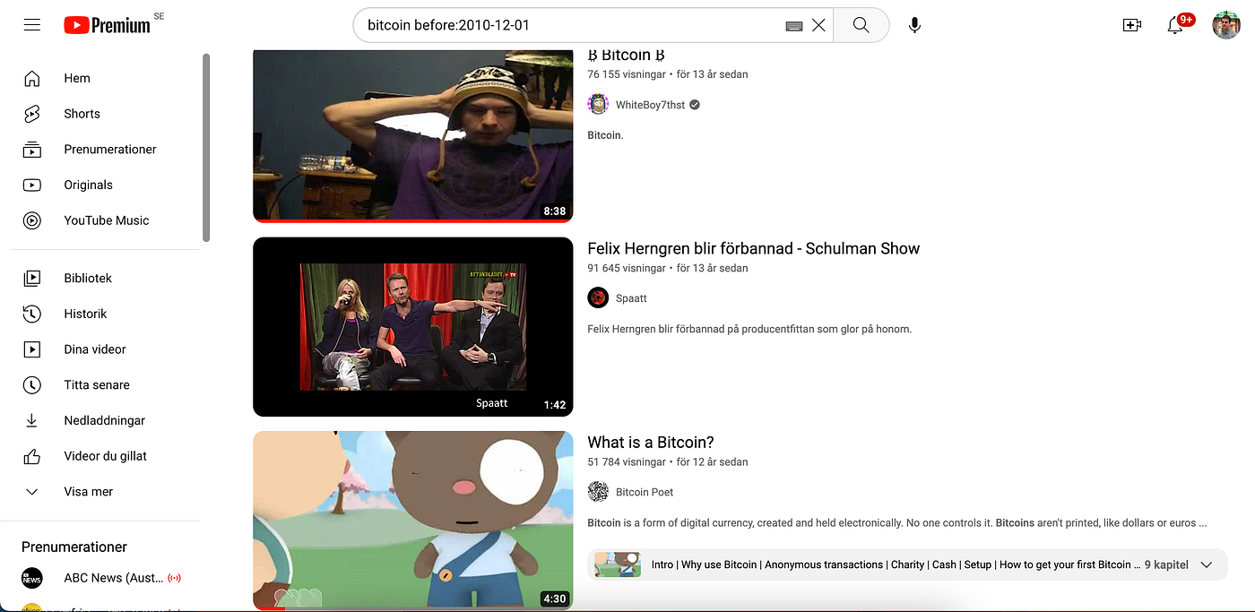
Task: Open the on-screen keyboard icon in search box
Action: tap(793, 26)
